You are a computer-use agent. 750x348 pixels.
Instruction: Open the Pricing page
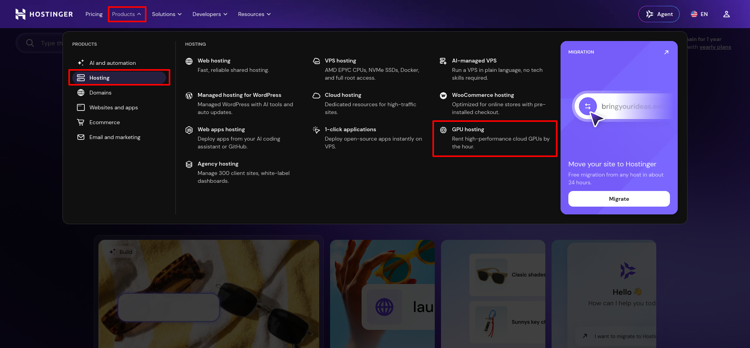click(94, 14)
